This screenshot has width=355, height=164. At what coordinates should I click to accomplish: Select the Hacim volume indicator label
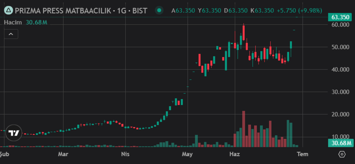(x=14, y=22)
